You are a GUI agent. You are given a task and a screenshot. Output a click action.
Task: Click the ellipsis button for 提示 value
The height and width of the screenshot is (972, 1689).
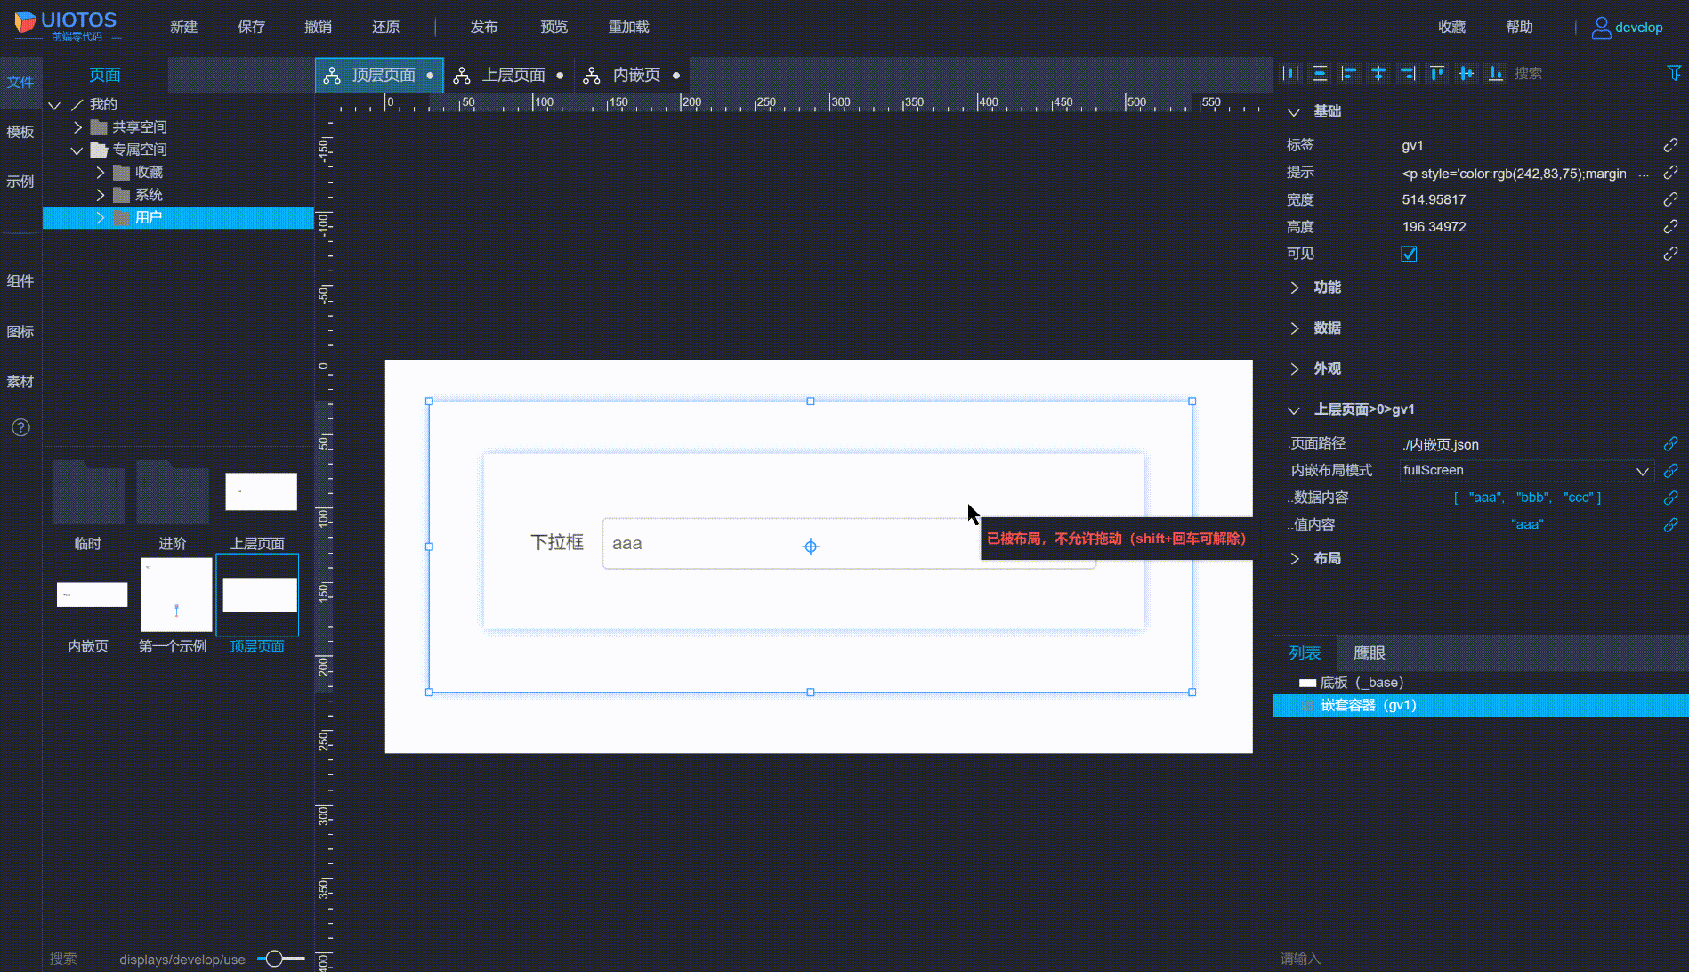1643,174
